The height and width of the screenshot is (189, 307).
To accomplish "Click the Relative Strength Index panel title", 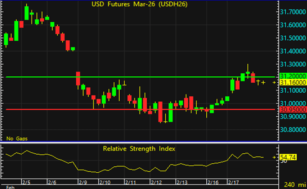I will coord(138,148).
